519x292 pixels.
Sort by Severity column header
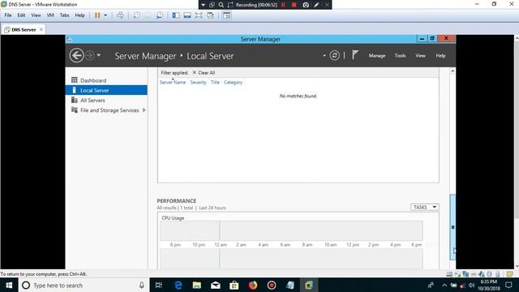(x=198, y=83)
